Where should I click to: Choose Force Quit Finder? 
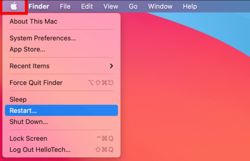[61, 82]
